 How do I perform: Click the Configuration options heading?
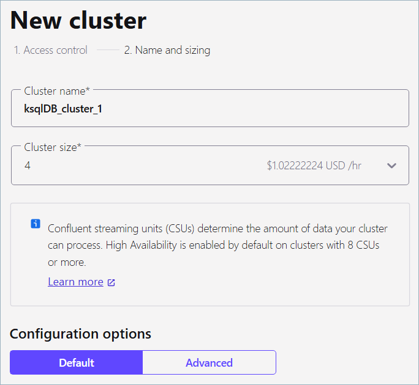[x=80, y=334]
